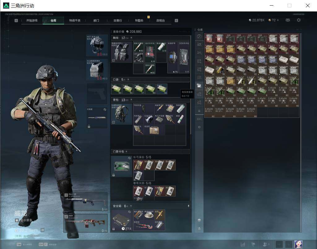Screen dimensions: 317x249
Task: Open the loadout list icon near weight
Action: (x=42, y=230)
